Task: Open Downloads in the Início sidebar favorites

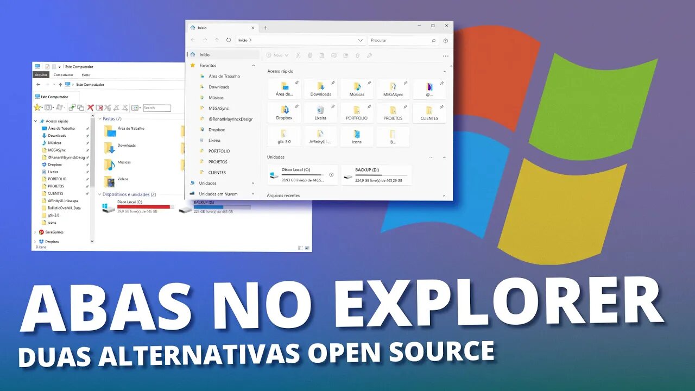Action: pos(219,87)
